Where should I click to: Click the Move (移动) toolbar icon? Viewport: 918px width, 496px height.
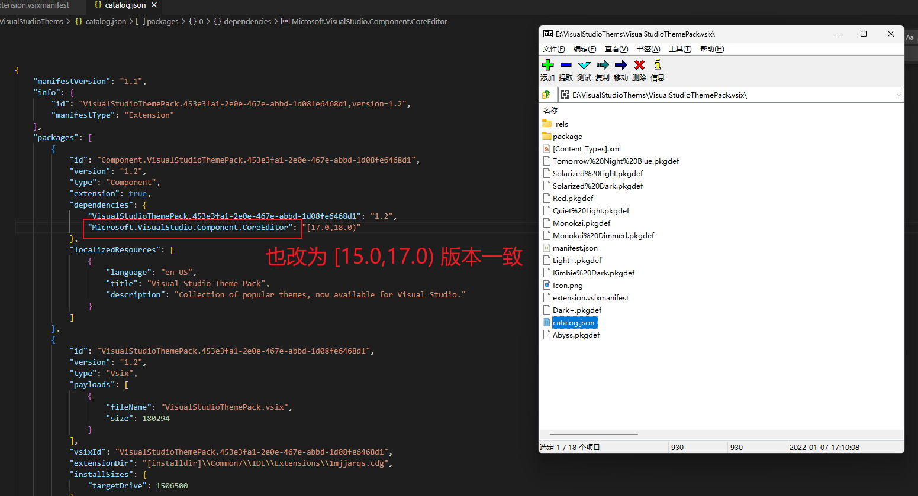(621, 65)
